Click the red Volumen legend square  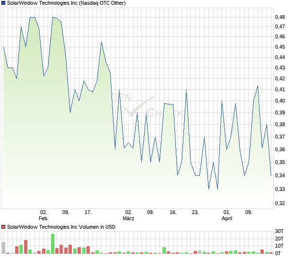3,227
